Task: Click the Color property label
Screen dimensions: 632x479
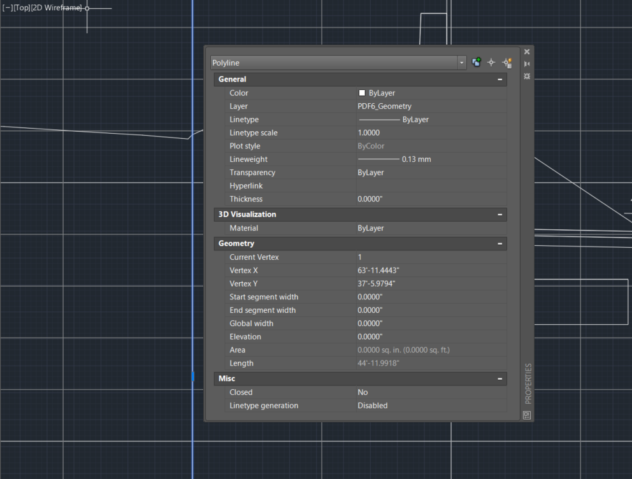Action: tap(239, 93)
